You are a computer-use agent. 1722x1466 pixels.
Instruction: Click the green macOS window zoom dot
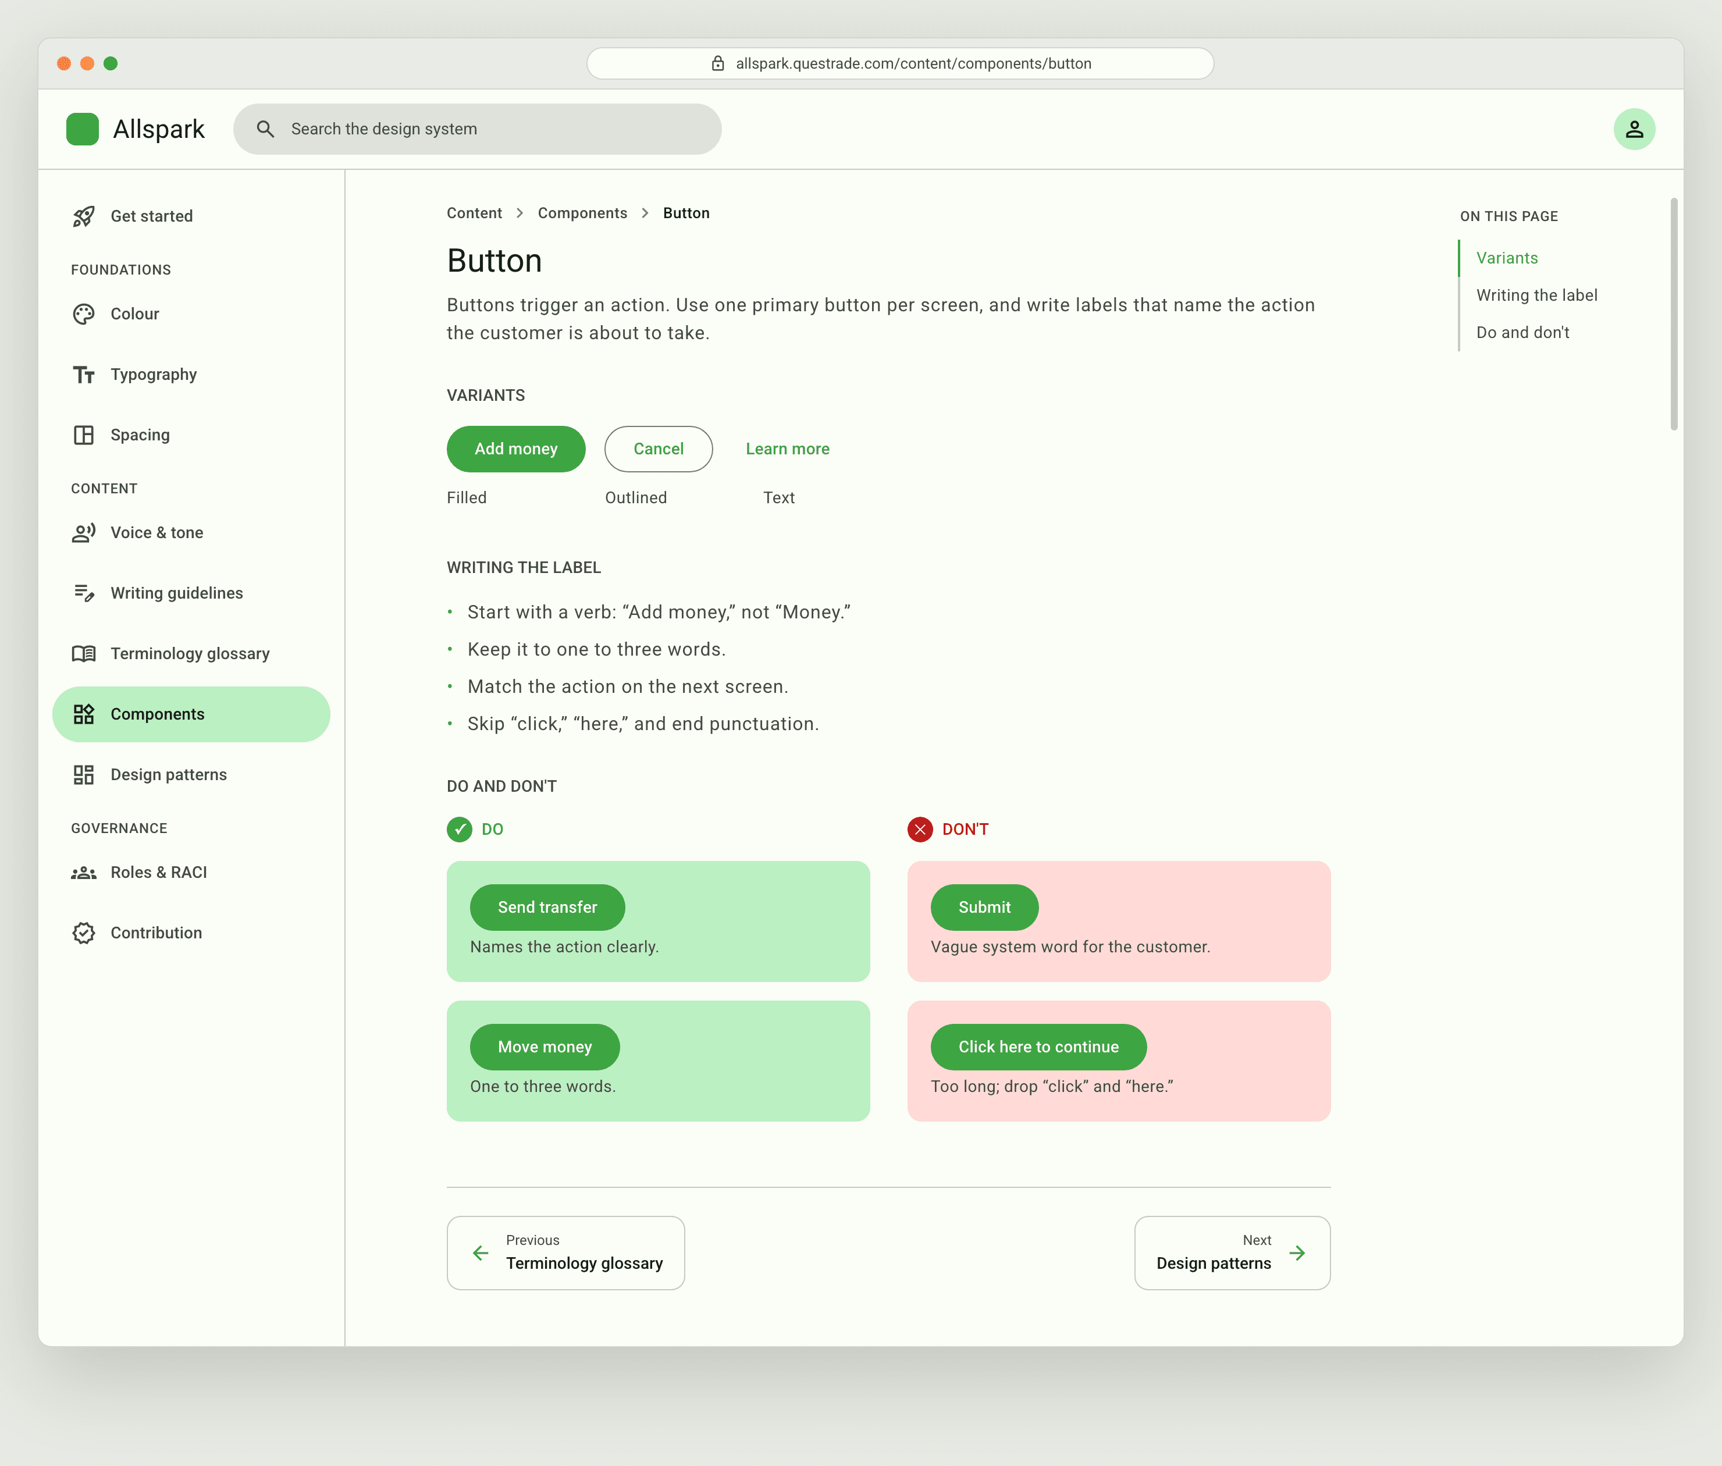point(111,63)
